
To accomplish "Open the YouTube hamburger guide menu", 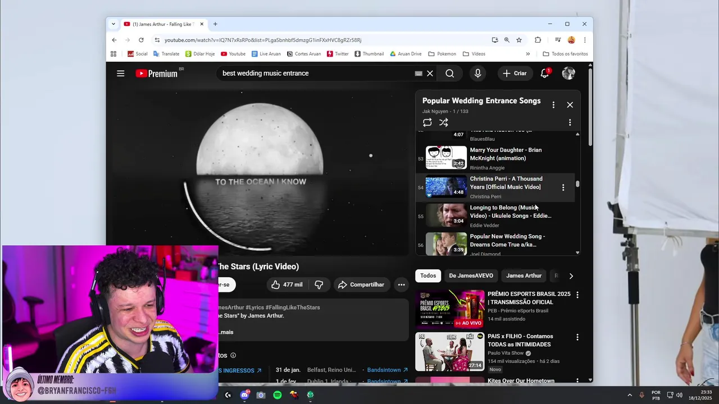I will 120,74.
